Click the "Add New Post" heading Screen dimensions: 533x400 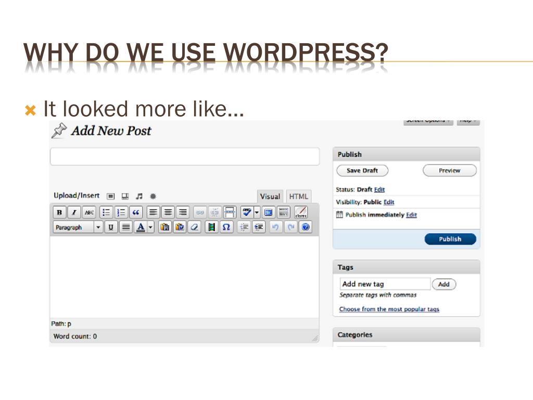(x=111, y=131)
